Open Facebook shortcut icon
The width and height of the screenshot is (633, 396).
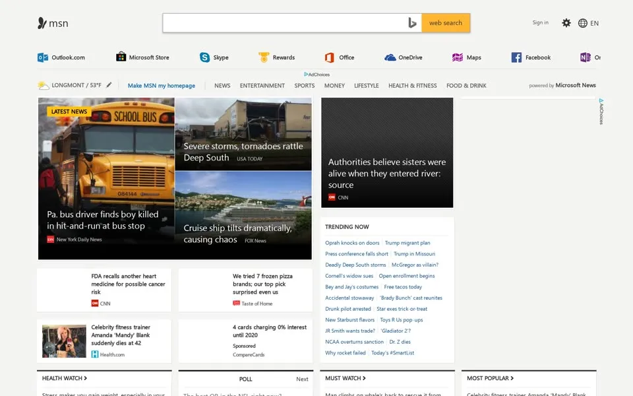tap(516, 57)
